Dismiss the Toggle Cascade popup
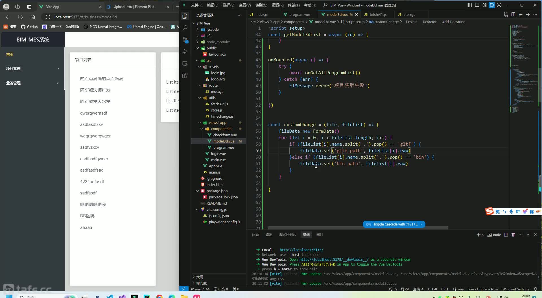Viewport: 542px width, 298px height. pos(421,224)
